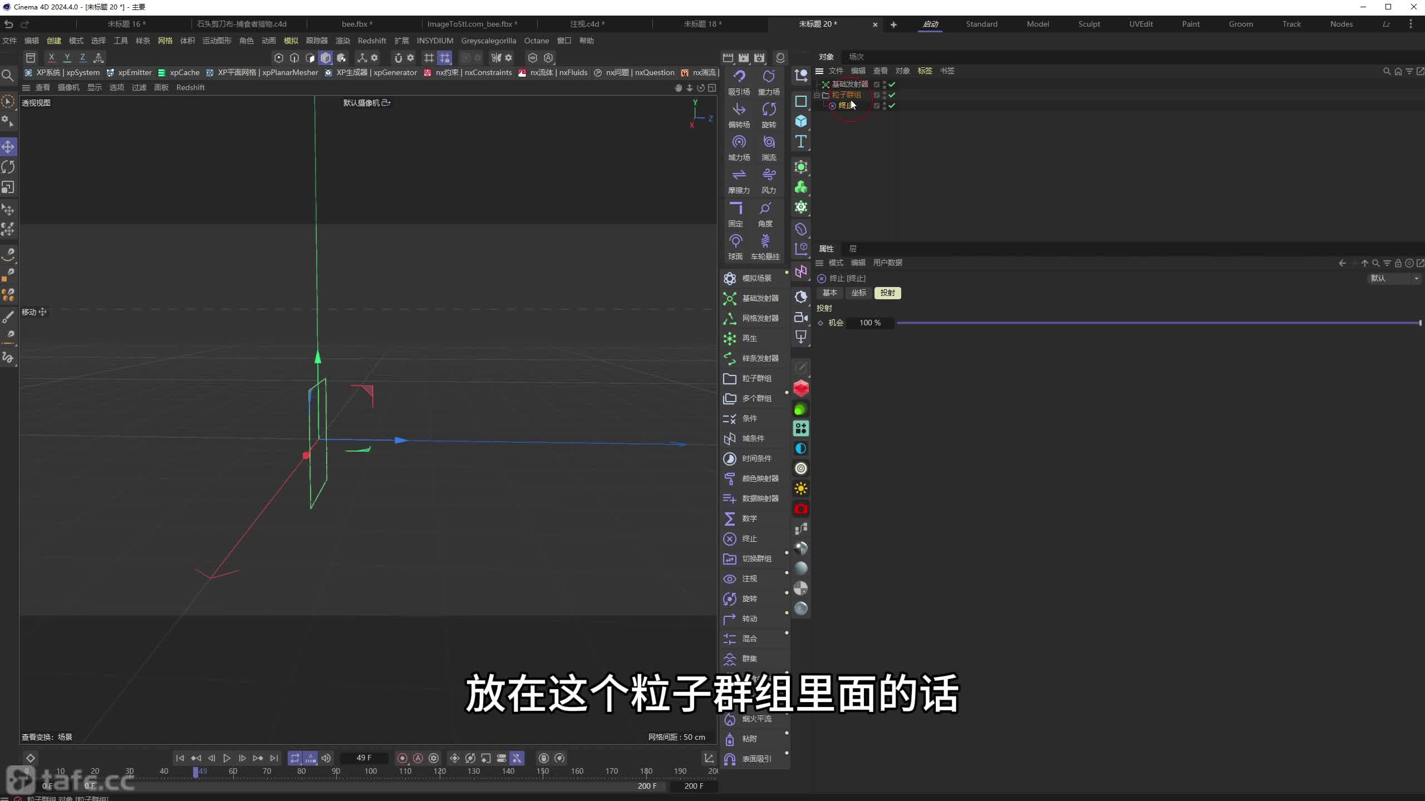Open INSYDIUM menu
Screen dimensions: 1425x801
coord(435,41)
